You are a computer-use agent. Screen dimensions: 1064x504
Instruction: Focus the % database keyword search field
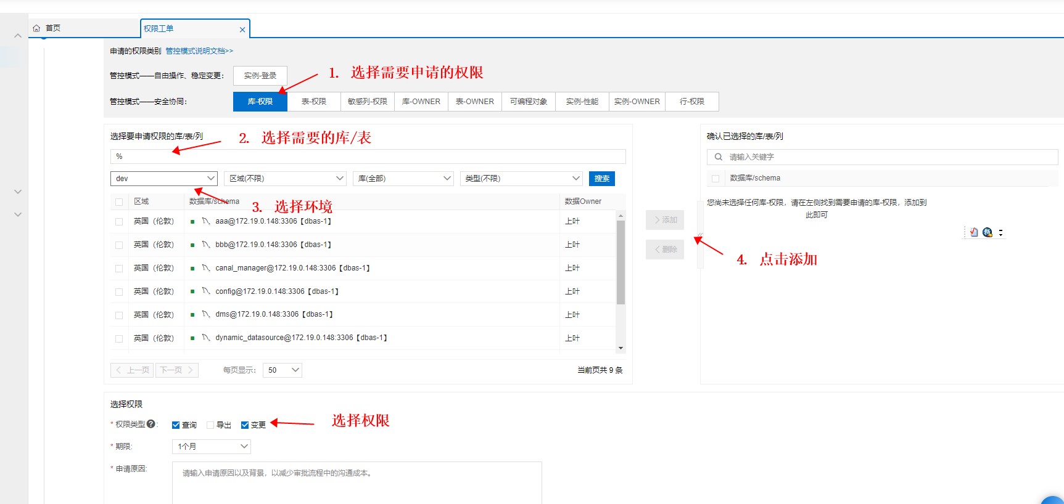(x=368, y=156)
